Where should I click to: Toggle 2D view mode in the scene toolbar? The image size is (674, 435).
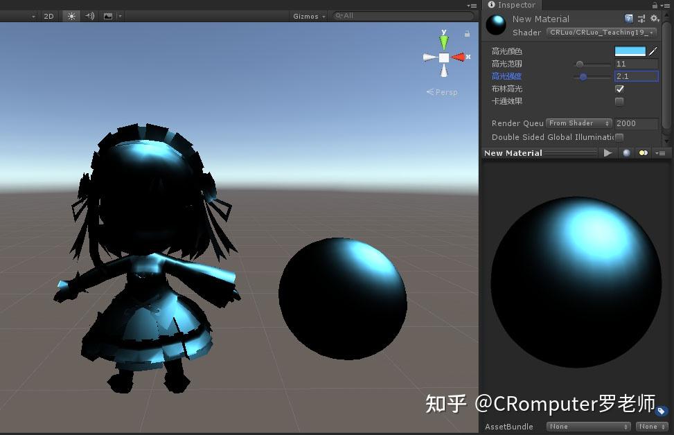pos(48,16)
